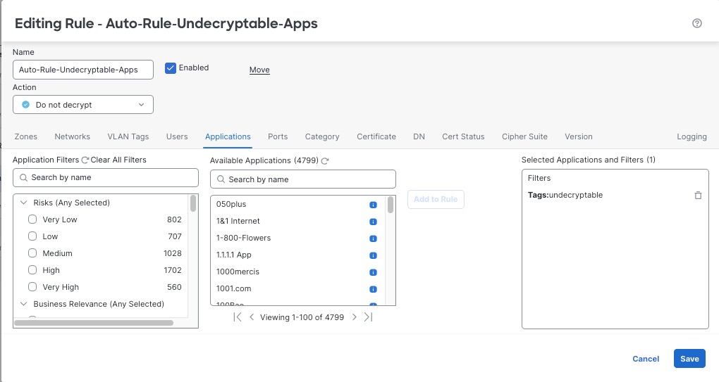Check the High risk filter
The image size is (719, 382).
[x=32, y=270]
